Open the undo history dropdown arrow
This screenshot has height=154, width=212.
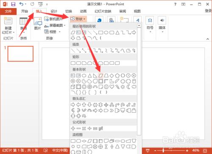[x=25, y=4]
